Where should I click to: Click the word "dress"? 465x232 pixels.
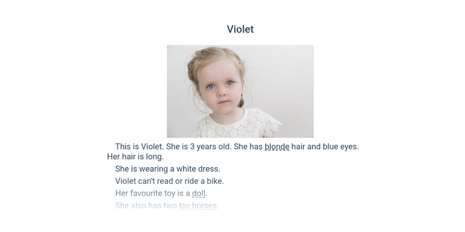(x=209, y=169)
